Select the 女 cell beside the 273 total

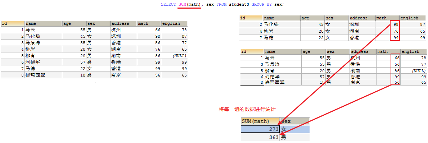tap(295, 129)
